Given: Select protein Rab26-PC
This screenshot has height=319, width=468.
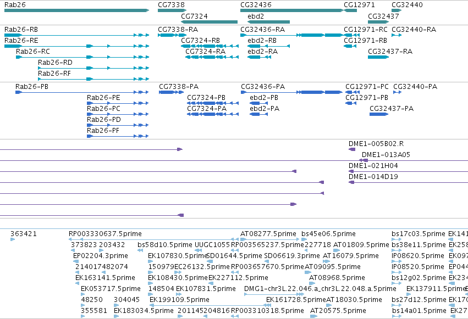Looking at the screenshot, I should click(x=118, y=114).
